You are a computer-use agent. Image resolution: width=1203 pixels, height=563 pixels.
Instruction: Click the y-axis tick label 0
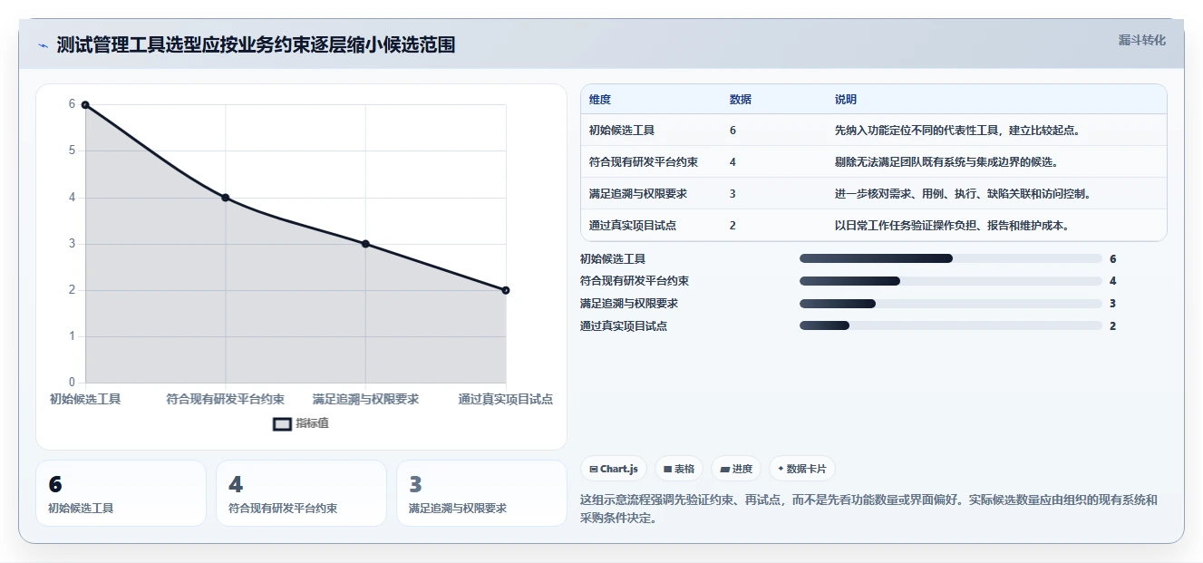[72, 383]
